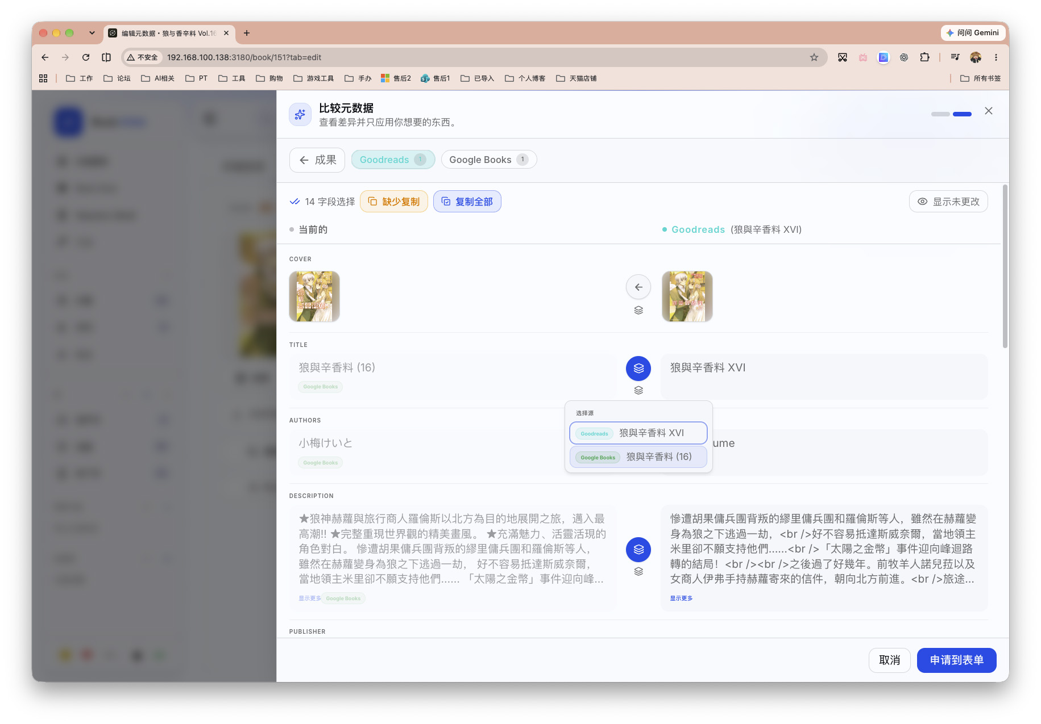
Task: Click the Google Books tag under the description
Action: (343, 599)
